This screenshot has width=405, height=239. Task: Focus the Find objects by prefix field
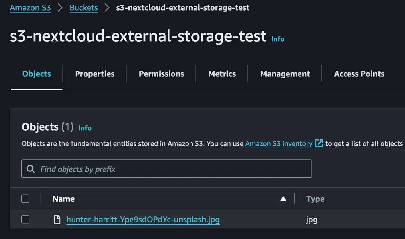point(166,169)
